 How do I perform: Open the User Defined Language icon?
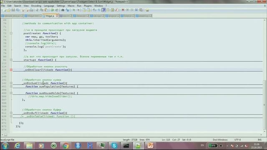(x=108, y=10)
